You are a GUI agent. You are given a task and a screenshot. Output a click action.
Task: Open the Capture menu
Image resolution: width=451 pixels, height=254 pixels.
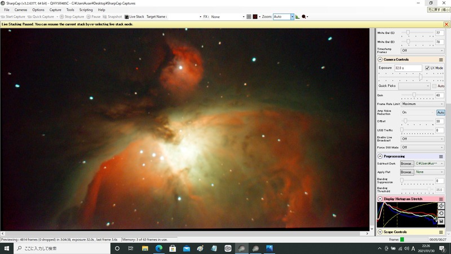[x=55, y=10]
